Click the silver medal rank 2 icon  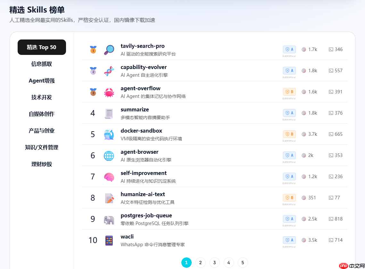click(93, 71)
